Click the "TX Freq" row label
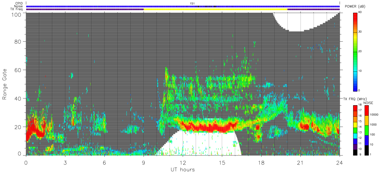The image size is (382, 176). [x=17, y=9]
